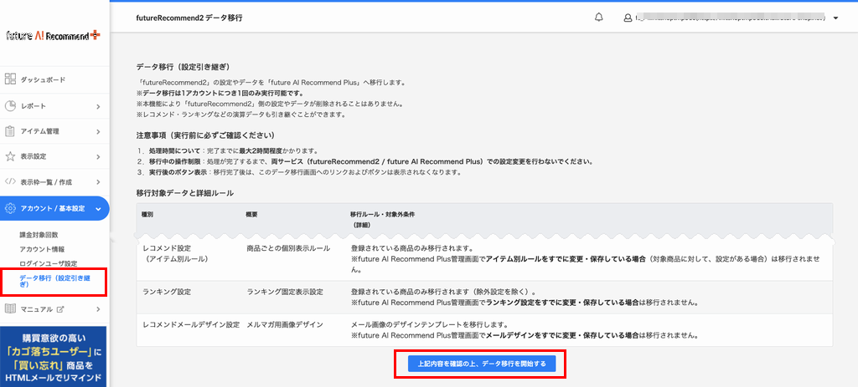Click the ランキング設定 cell
The image size is (858, 387).
(167, 292)
